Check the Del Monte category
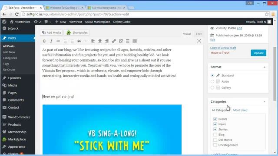The image size is (278, 156). click(215, 140)
